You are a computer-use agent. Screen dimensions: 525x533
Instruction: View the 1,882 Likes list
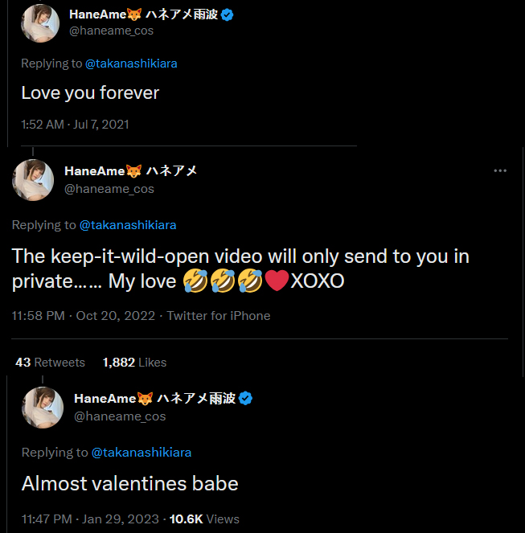(x=134, y=363)
